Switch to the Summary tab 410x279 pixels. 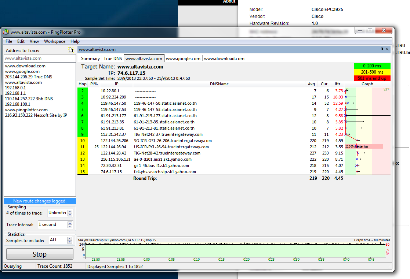click(x=90, y=59)
